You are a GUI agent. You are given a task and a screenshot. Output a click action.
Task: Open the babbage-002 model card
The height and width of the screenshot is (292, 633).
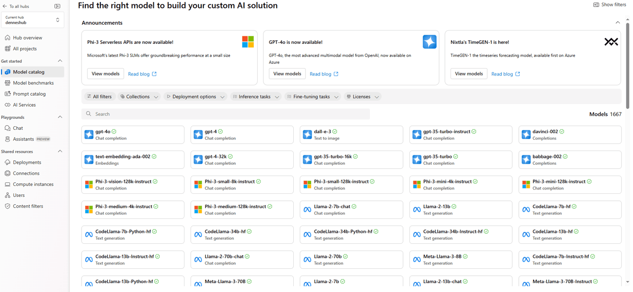pyautogui.click(x=570, y=159)
